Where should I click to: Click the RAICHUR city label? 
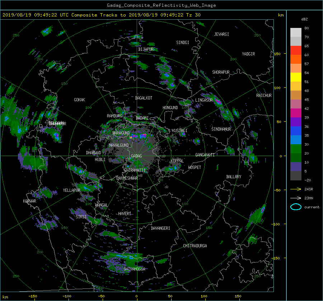tap(264, 96)
